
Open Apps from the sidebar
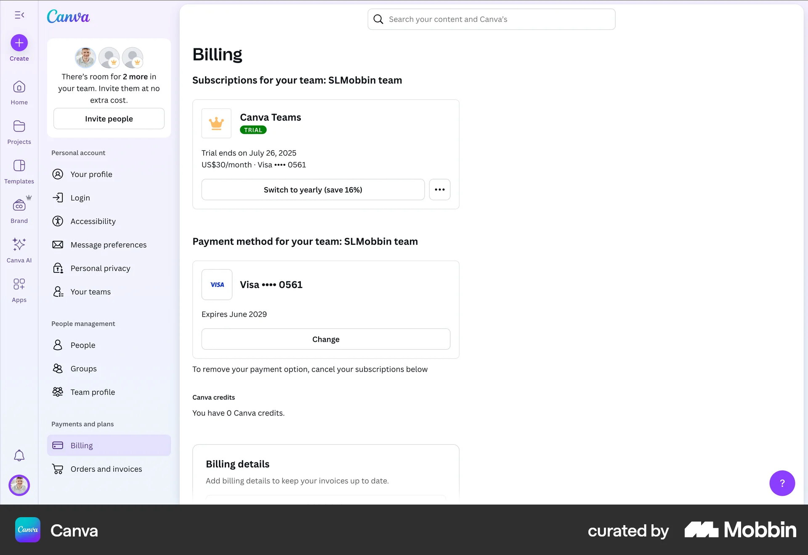tap(19, 289)
